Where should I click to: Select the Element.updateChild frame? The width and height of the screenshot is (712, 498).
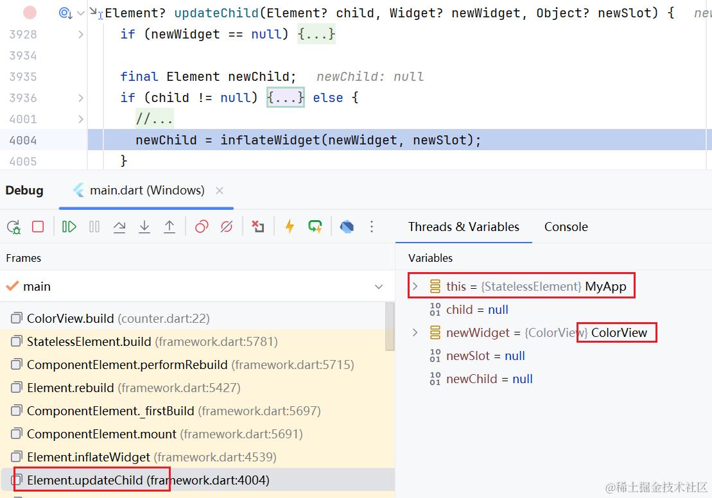[x=197, y=480]
